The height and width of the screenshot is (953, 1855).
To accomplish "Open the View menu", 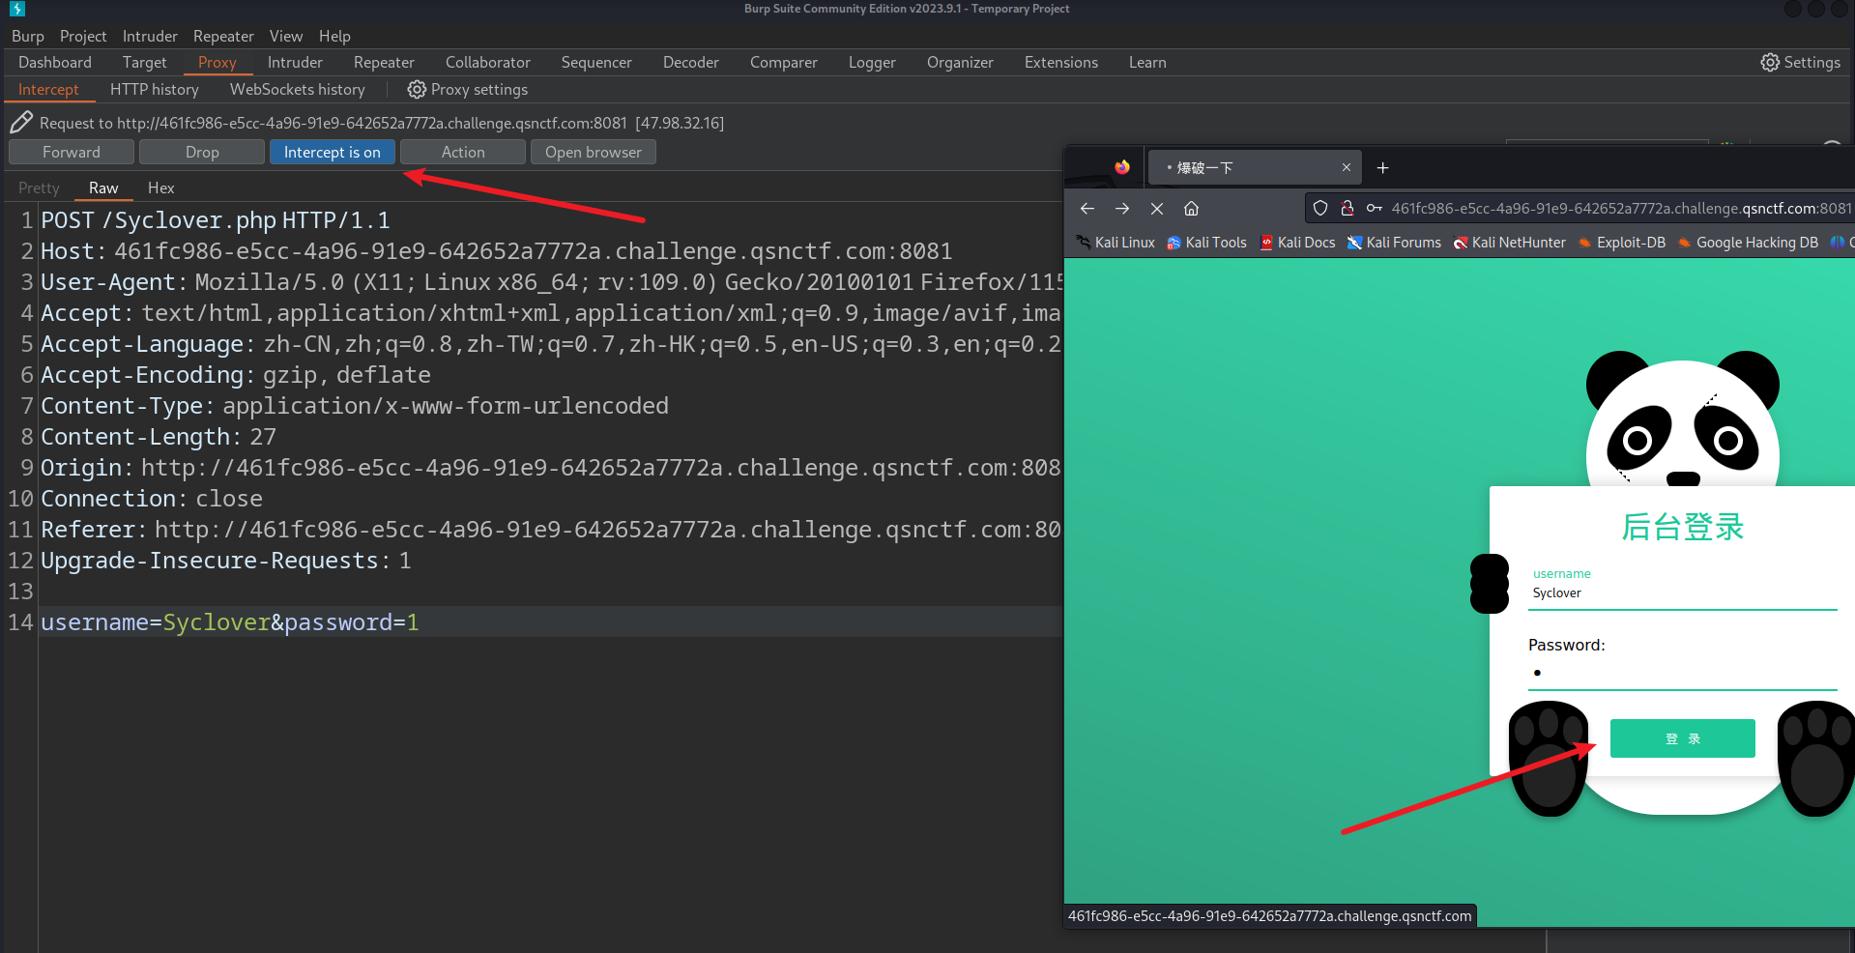I will pos(286,36).
